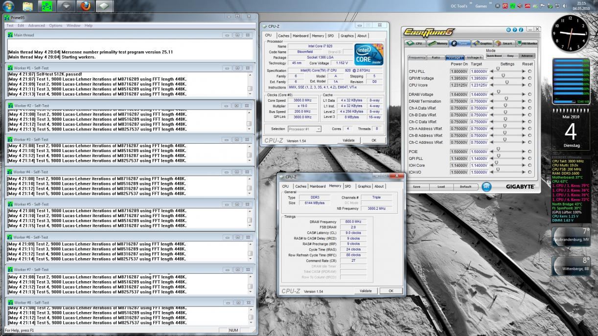Switch to Easy mode
The height and width of the screenshot is (336, 598).
(510, 56)
